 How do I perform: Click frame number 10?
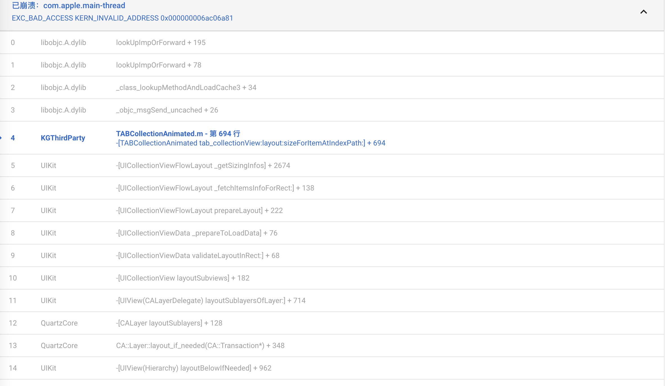[x=13, y=278]
